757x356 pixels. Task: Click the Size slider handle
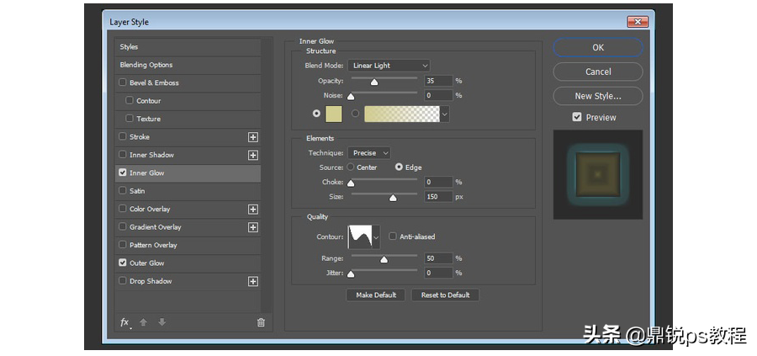(393, 198)
